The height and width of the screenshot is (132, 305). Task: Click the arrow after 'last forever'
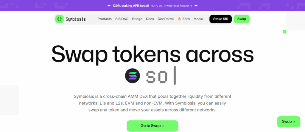(x=191, y=6)
